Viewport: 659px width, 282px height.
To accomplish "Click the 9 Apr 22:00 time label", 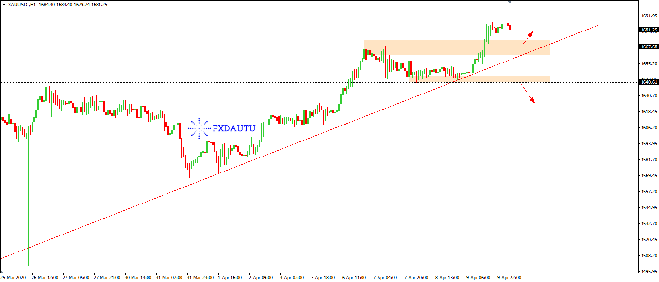I will 509,278.
